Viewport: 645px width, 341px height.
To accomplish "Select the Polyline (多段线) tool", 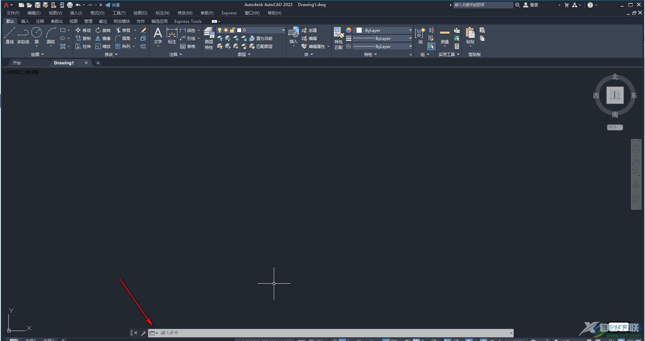I will click(23, 36).
